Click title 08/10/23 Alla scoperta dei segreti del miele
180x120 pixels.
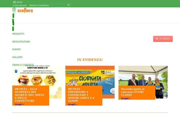click(x=30, y=95)
